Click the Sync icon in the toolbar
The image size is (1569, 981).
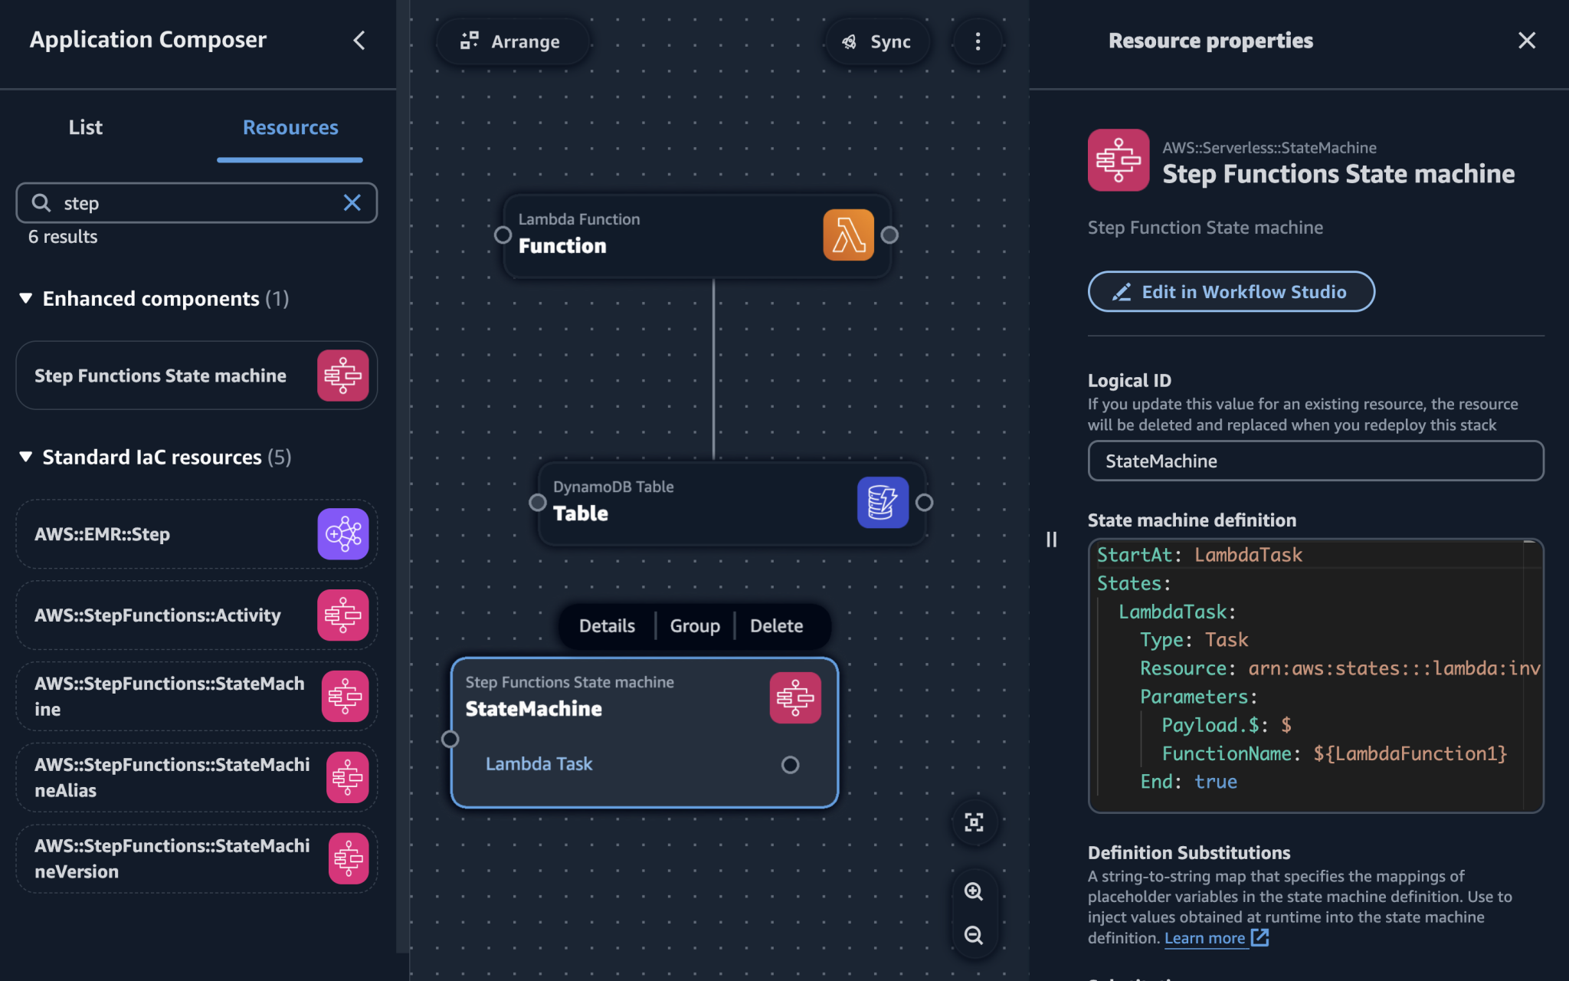coord(850,41)
